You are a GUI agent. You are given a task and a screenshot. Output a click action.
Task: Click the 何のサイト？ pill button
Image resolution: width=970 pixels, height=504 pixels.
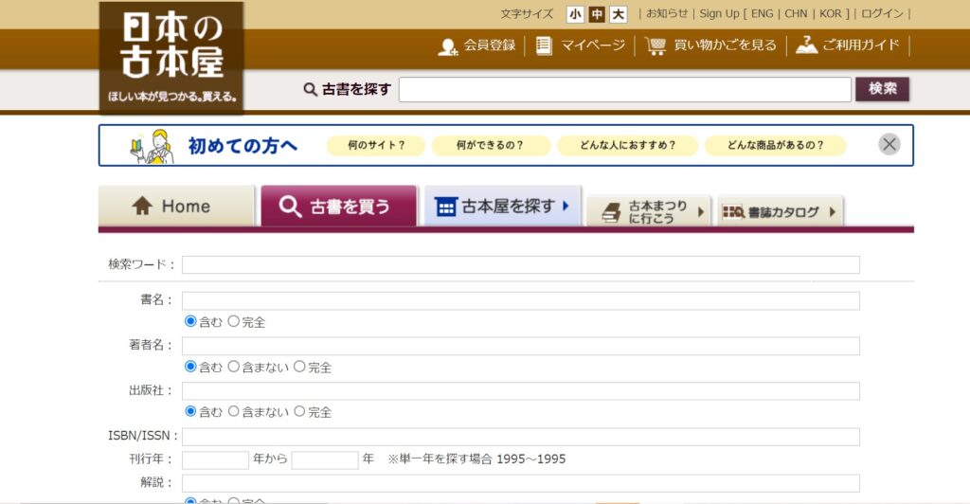coord(375,146)
